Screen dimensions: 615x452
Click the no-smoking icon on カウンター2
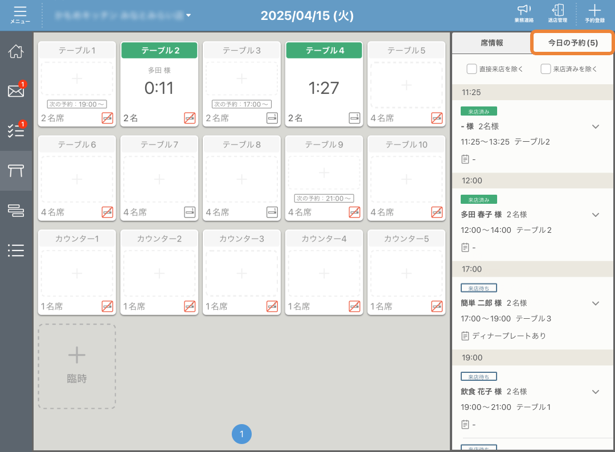click(190, 306)
